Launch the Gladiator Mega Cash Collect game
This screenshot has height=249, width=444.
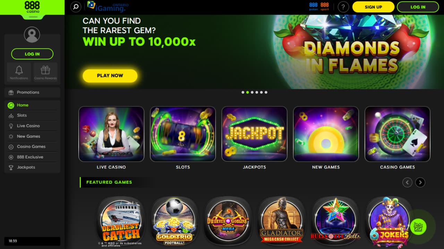(282, 220)
